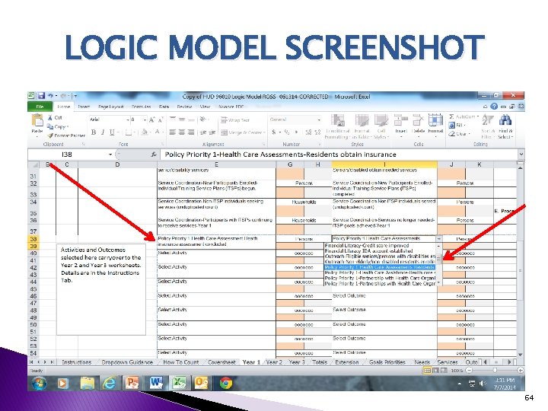The image size is (548, 411).
Task: Click the Undo icon in Quick Access Toolbar
Action: coord(51,96)
